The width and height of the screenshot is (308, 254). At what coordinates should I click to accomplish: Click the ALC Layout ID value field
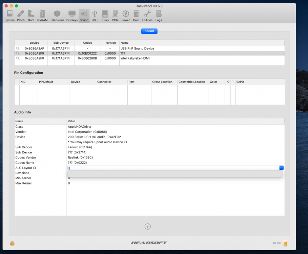(x=173, y=168)
